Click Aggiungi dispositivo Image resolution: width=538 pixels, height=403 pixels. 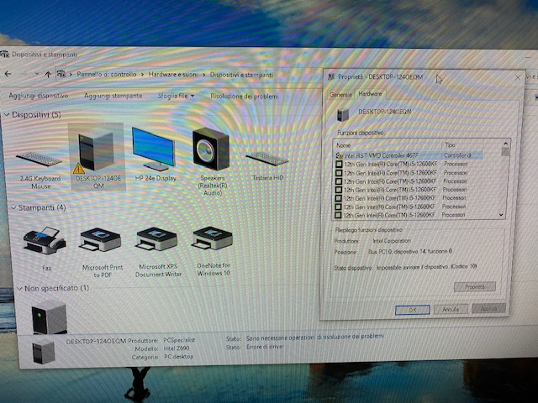[x=39, y=96]
